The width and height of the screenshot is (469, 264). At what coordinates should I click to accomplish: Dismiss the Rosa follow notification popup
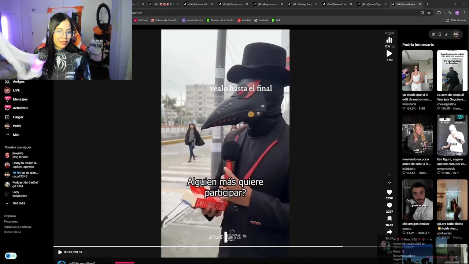pyautogui.click(x=455, y=257)
